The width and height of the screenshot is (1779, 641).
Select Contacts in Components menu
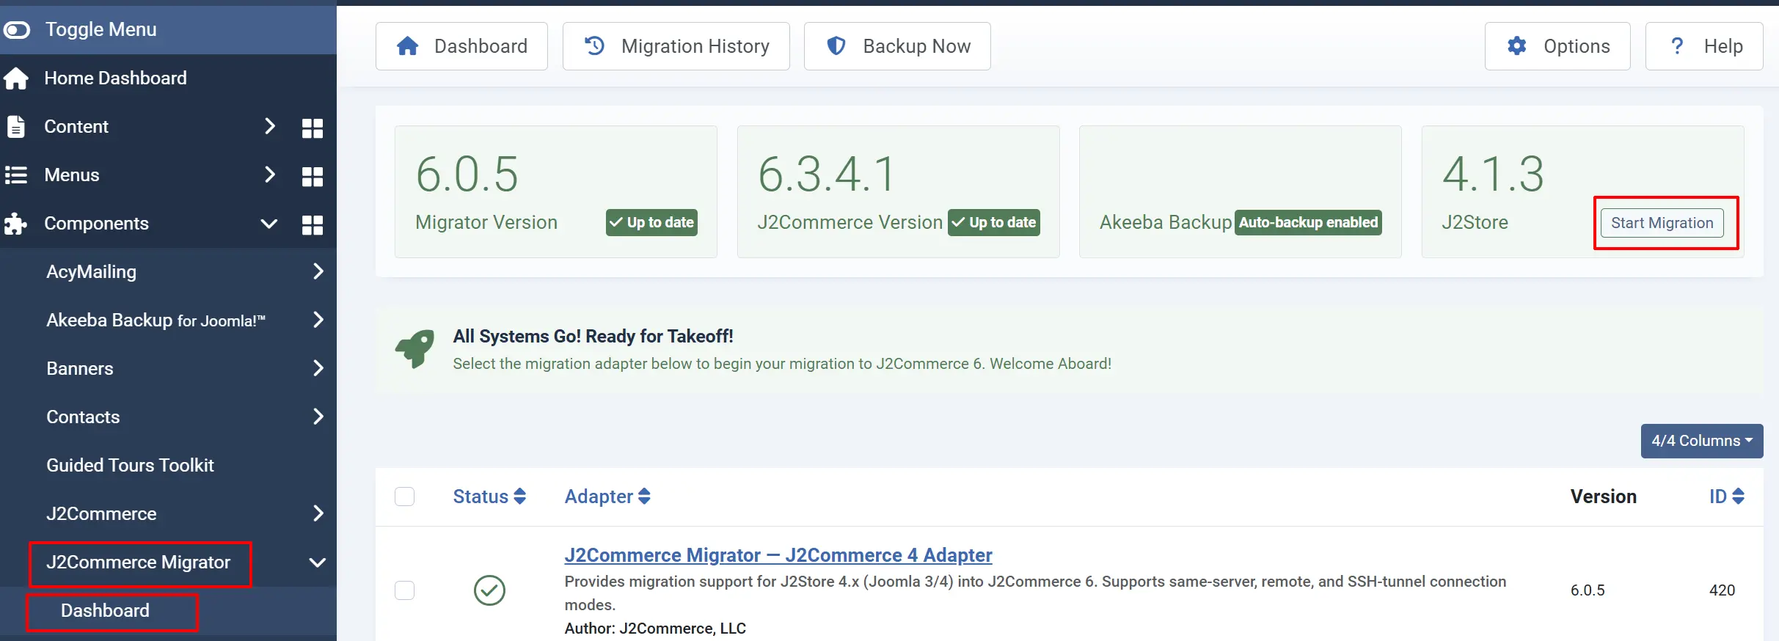[83, 417]
